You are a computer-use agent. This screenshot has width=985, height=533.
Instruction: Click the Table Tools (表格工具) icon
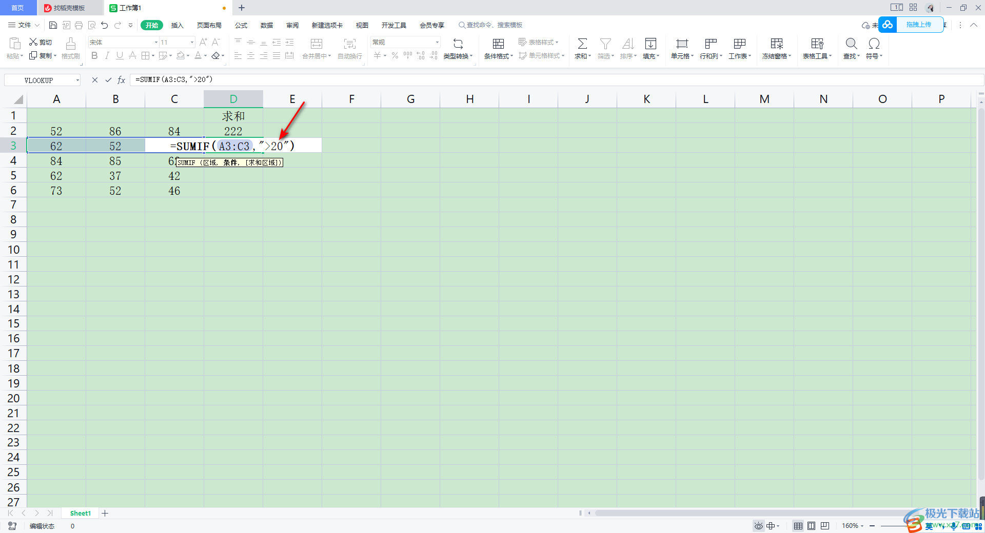[x=817, y=44]
